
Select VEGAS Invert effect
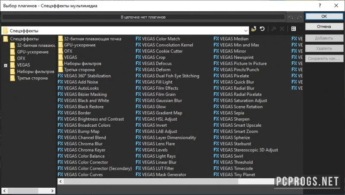tap(151, 125)
